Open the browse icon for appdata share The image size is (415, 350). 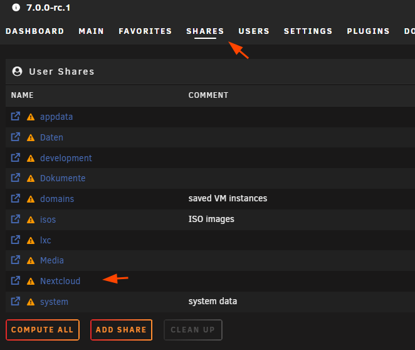15,116
